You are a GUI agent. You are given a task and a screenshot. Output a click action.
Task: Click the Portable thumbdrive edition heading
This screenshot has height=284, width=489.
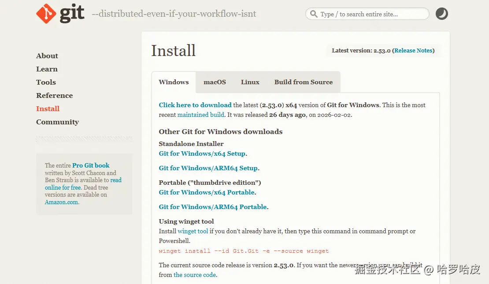pos(210,183)
